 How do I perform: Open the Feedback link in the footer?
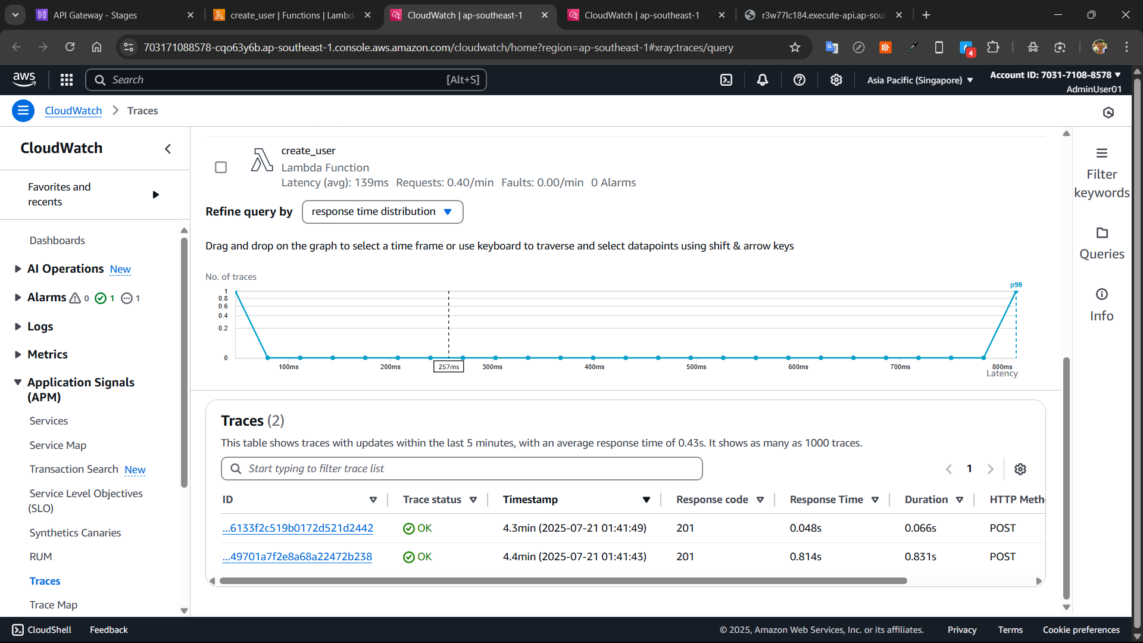point(109,630)
